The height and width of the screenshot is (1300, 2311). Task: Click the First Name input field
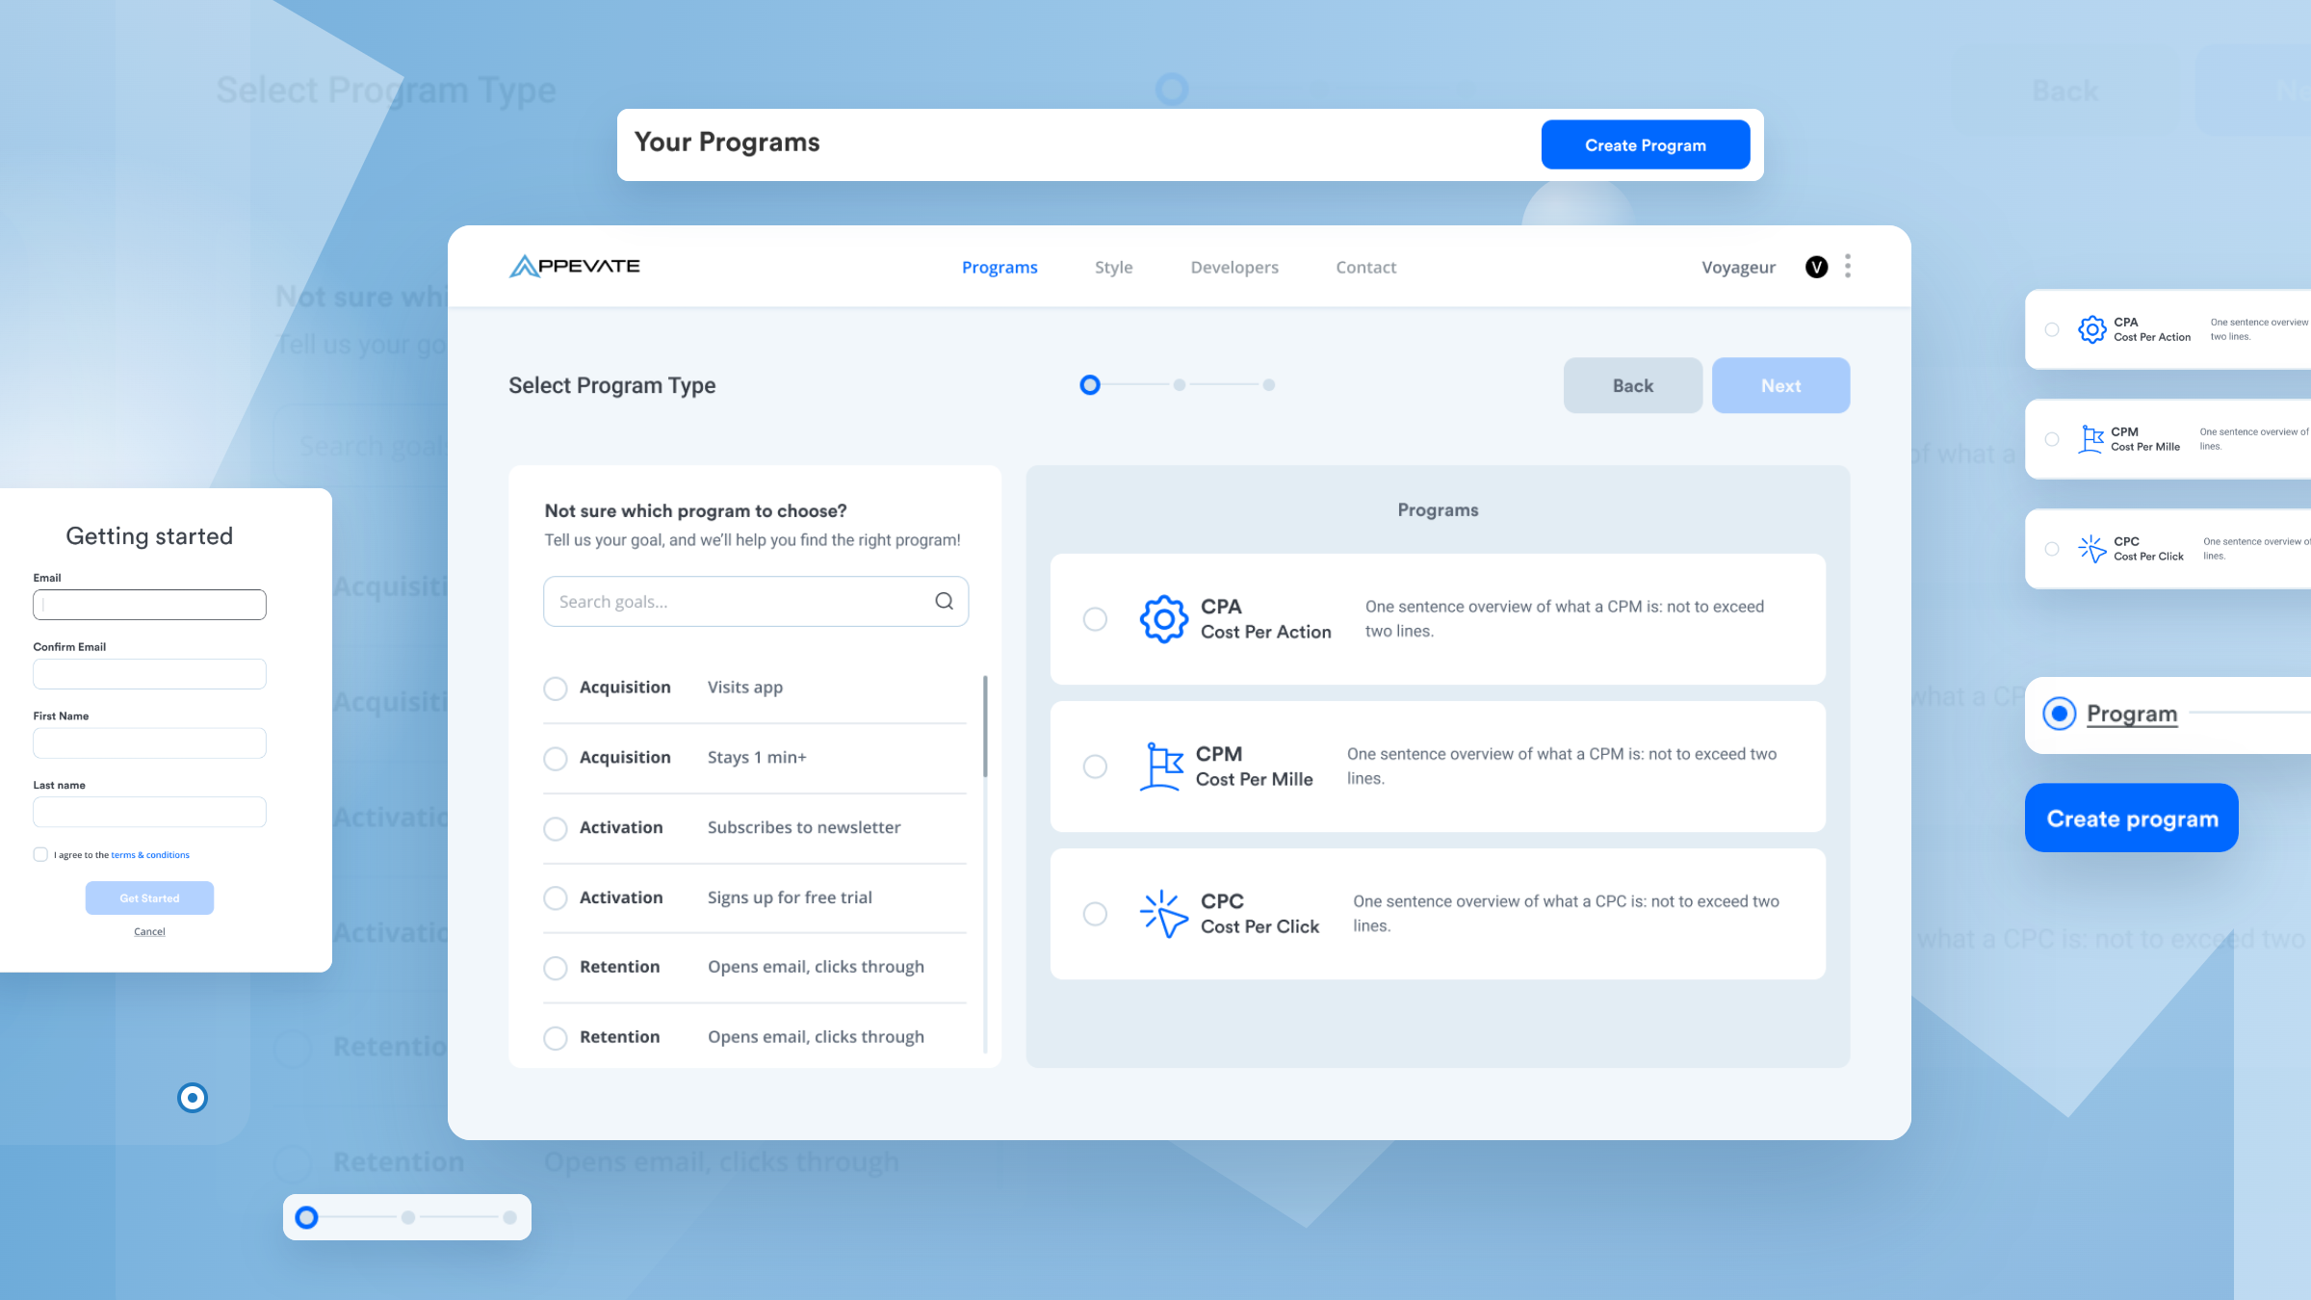click(149, 743)
